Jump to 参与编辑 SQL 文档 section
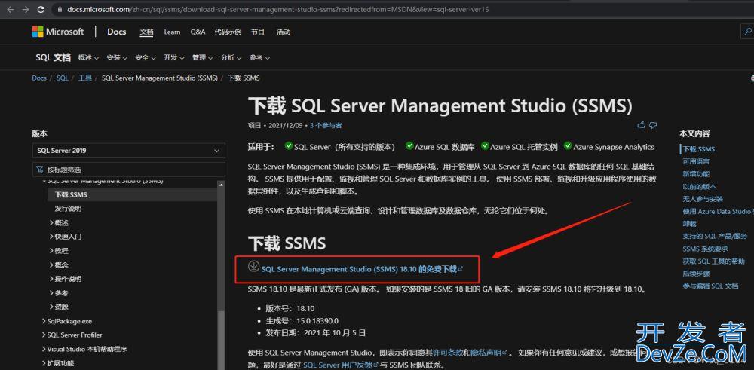754x370 pixels. tap(710, 286)
